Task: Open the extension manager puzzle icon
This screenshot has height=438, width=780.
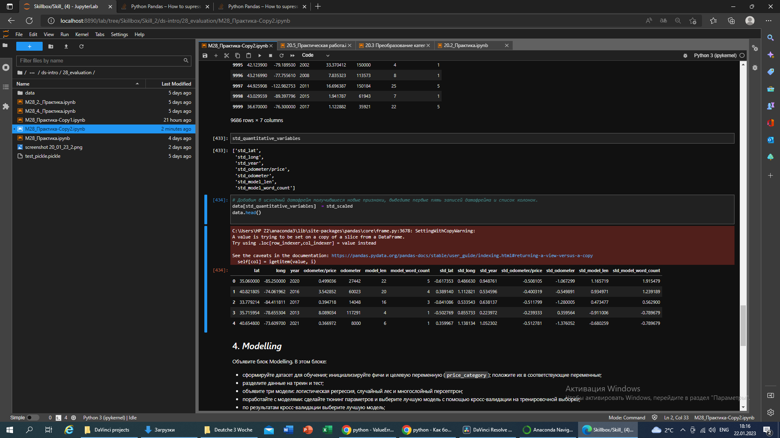Action: click(x=6, y=106)
